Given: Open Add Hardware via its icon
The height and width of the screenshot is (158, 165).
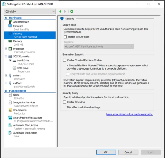Looking at the screenshot, I should pyautogui.click(x=10, y=22).
